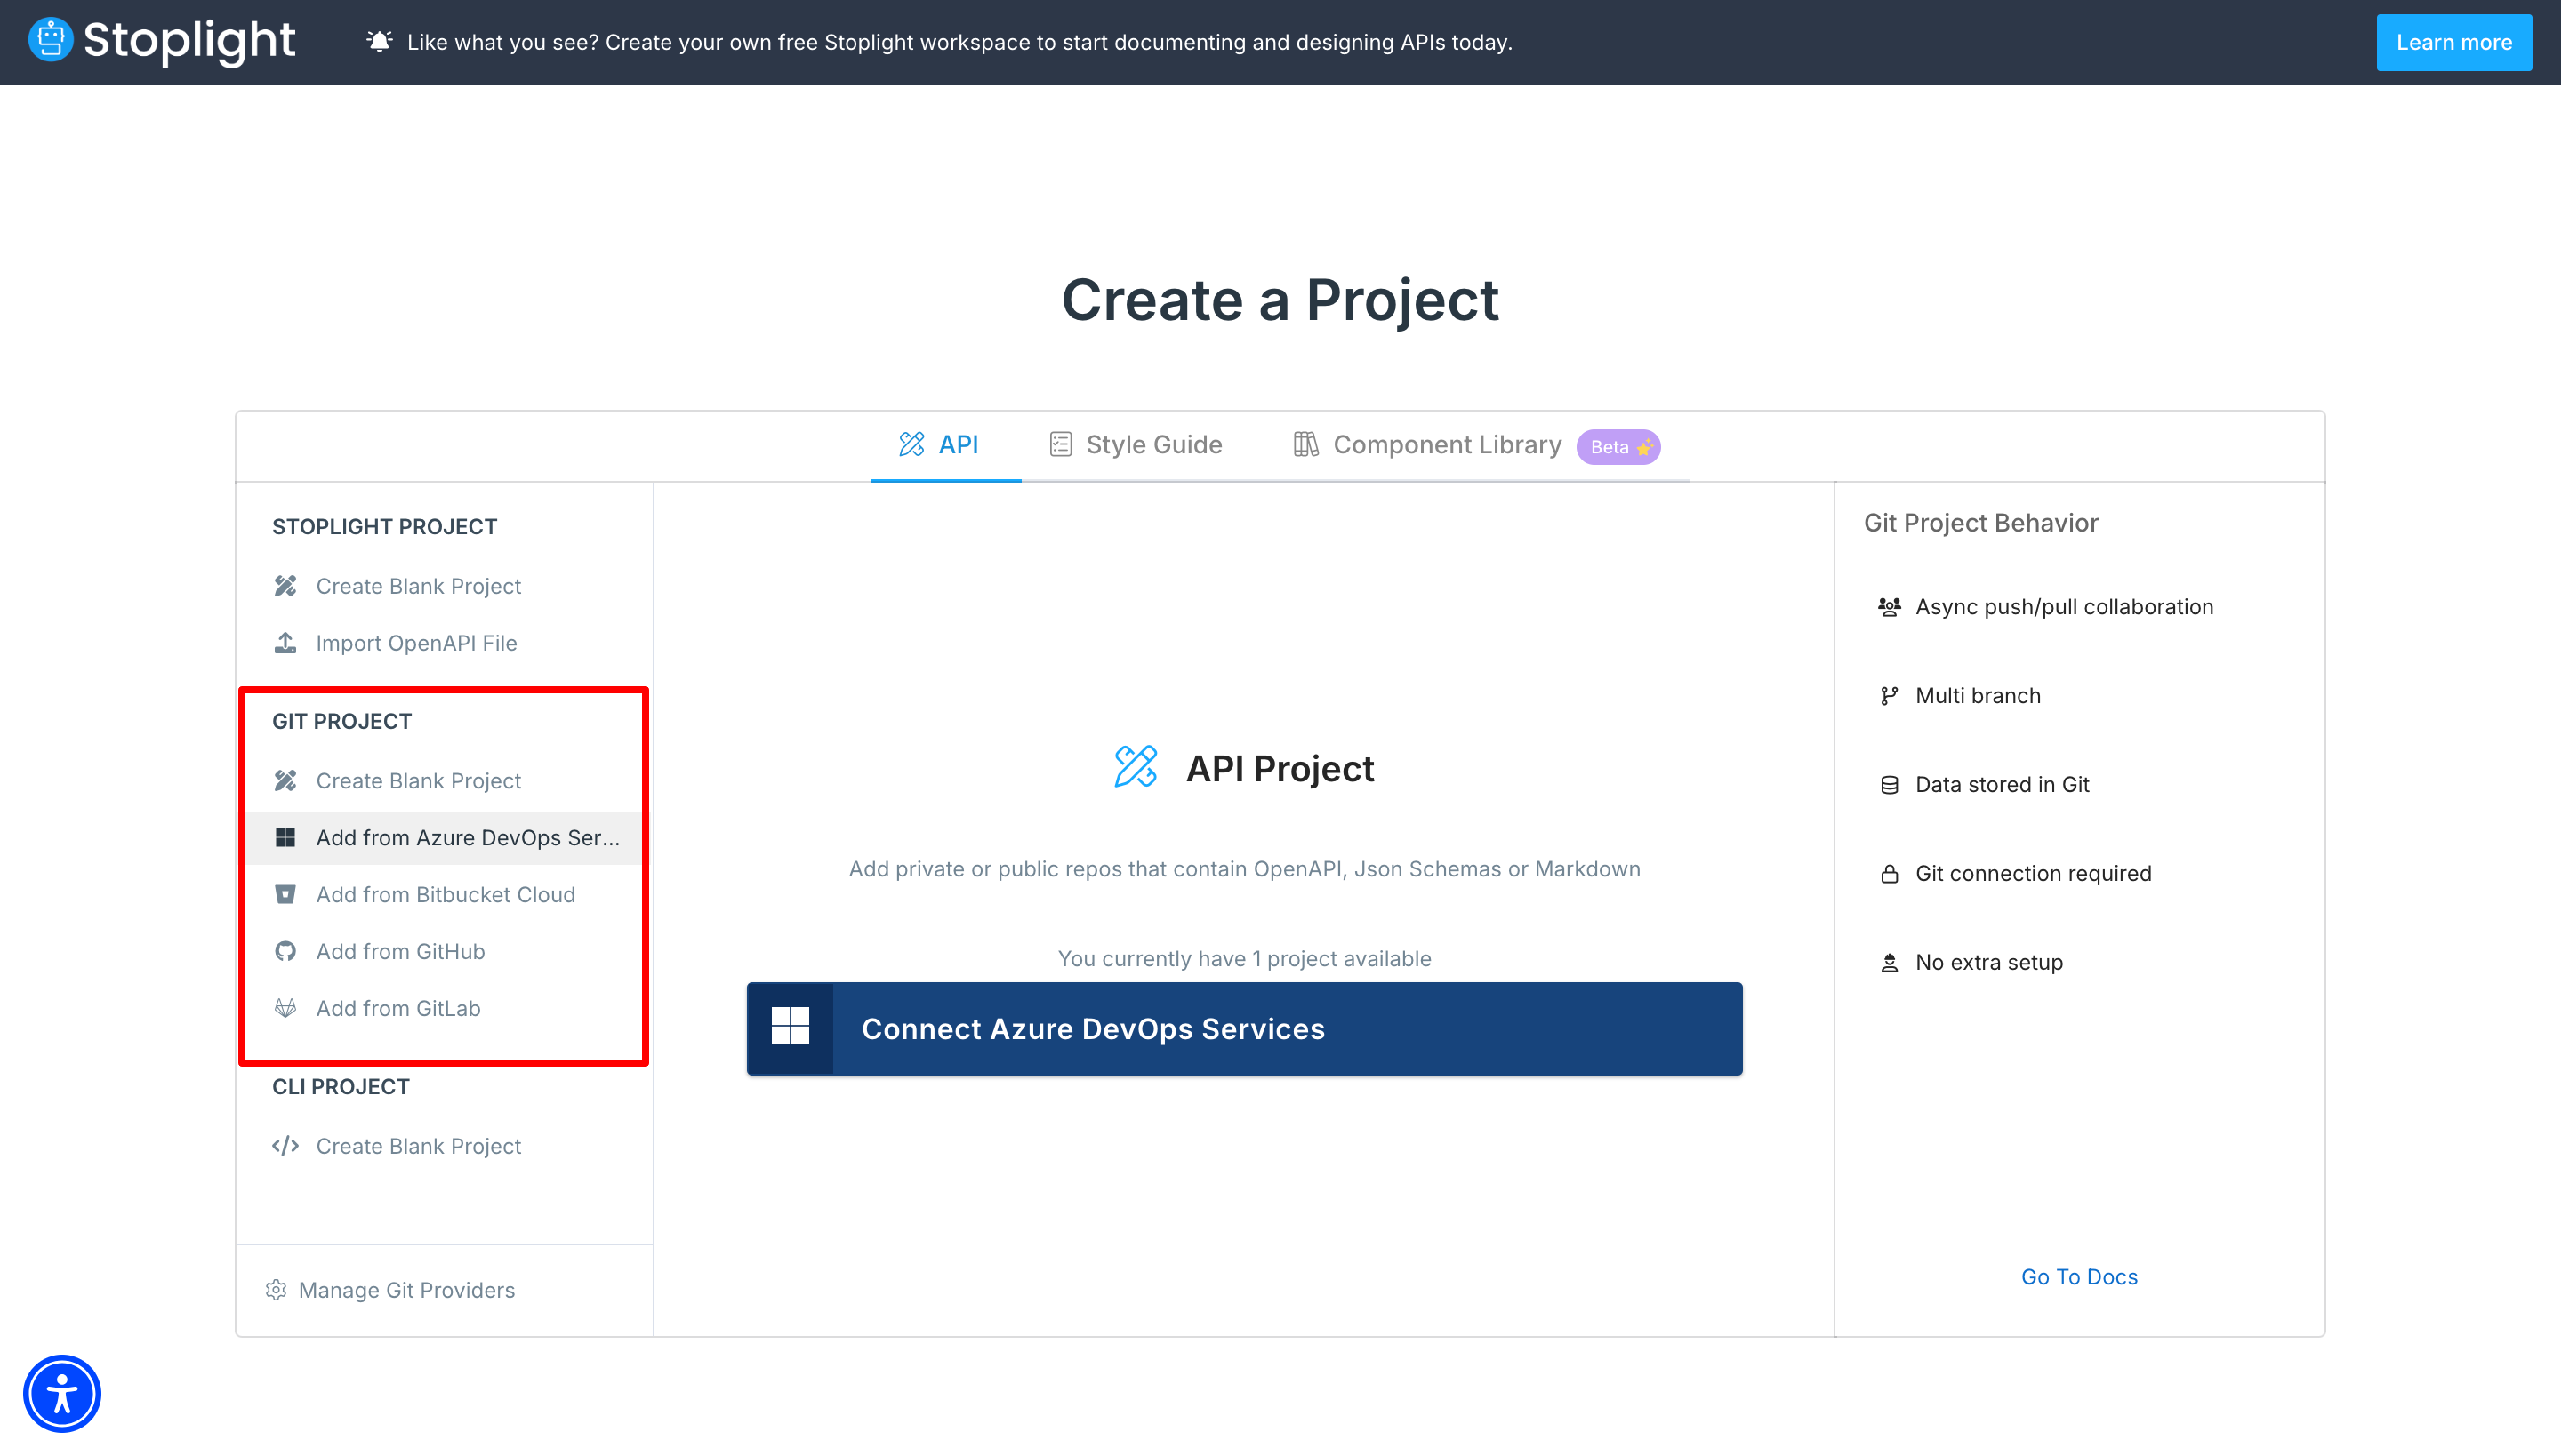Choose Add from Bitbucket Cloud

tap(446, 895)
